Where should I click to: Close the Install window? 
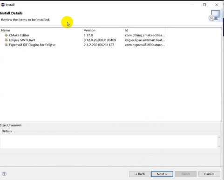(x=217, y=5)
